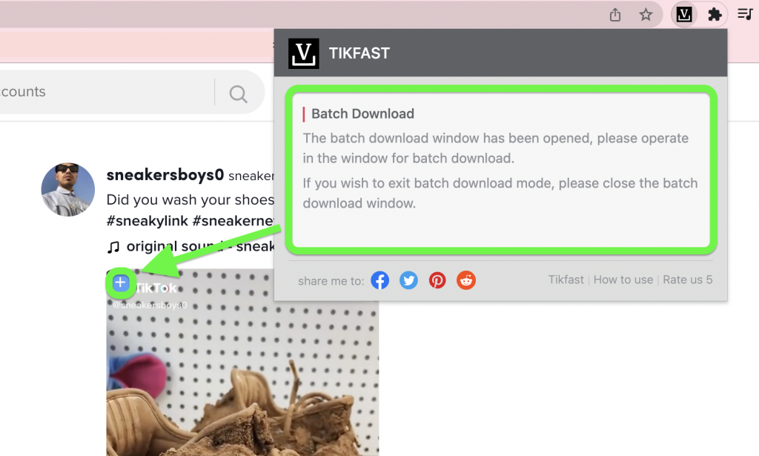This screenshot has height=456, width=759.
Task: Click the Batch Download heading text
Action: pyautogui.click(x=362, y=113)
